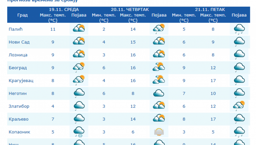Select the Нови Сад city name
The height and width of the screenshot is (145, 256).
click(x=19, y=42)
